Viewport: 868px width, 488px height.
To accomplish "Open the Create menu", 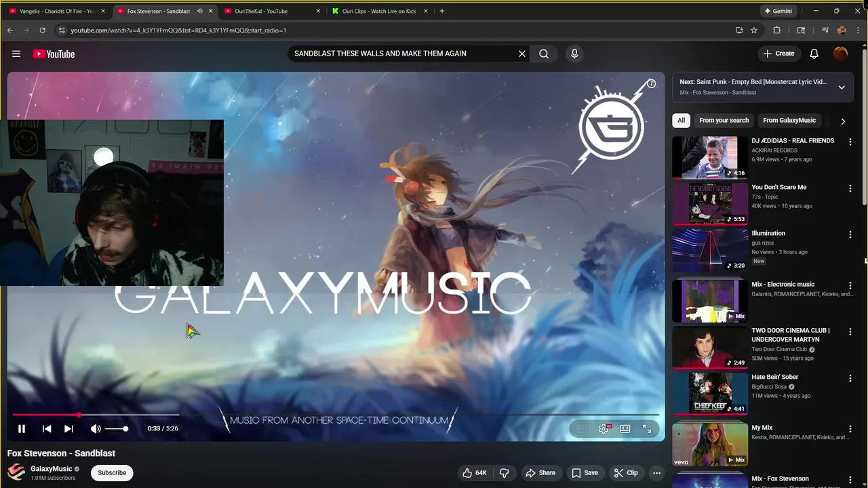I will point(778,54).
